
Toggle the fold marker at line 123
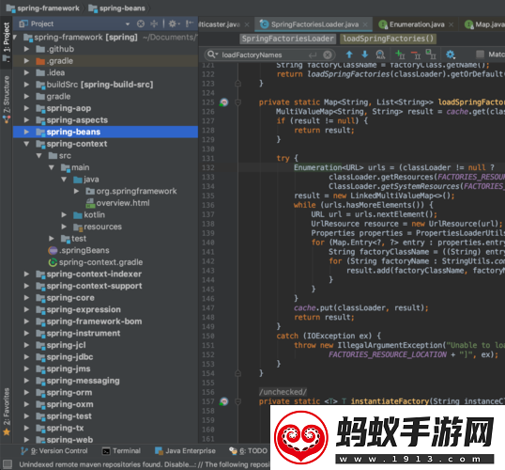point(238,84)
